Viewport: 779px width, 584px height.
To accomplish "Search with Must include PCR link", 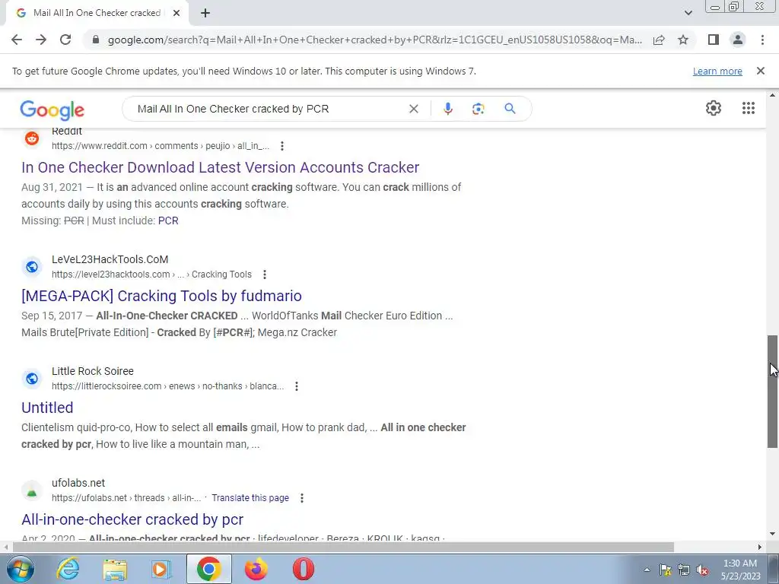I will pyautogui.click(x=168, y=221).
